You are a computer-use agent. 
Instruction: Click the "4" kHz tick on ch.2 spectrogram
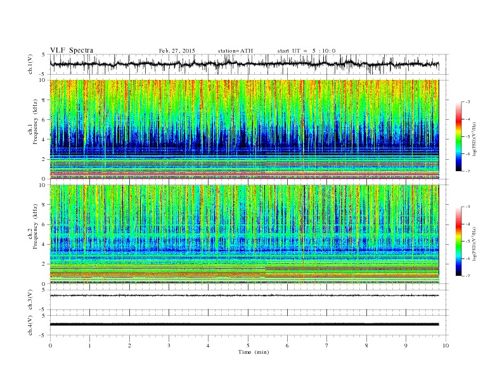click(x=44, y=245)
